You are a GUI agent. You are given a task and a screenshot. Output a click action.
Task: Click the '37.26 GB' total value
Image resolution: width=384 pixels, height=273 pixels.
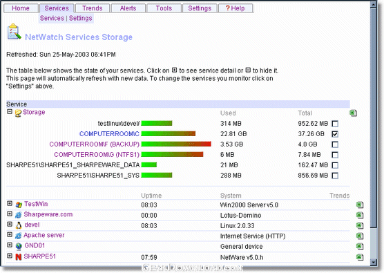(311, 134)
